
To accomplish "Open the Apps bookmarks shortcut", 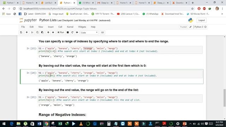I will (7, 14).
